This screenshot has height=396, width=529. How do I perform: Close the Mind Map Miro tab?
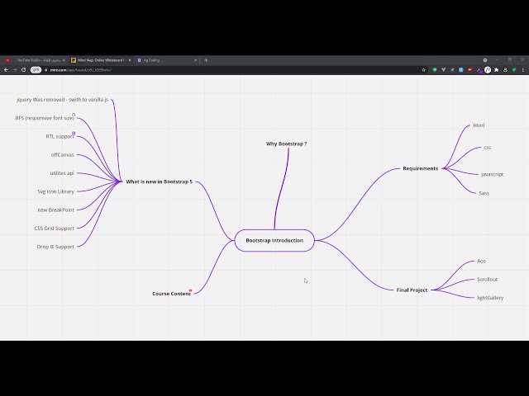point(130,60)
